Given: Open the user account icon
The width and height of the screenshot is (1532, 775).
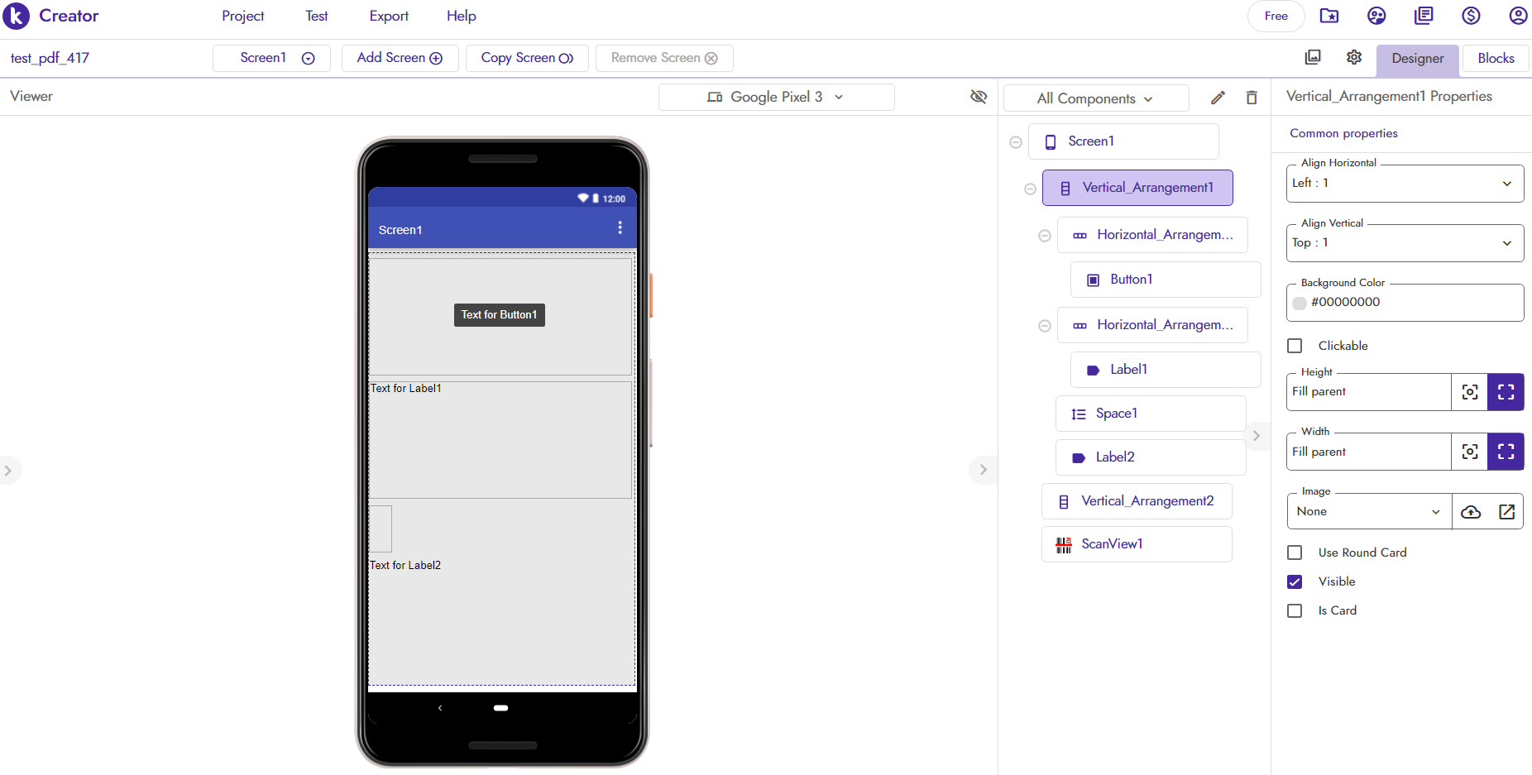Looking at the screenshot, I should (x=1518, y=16).
